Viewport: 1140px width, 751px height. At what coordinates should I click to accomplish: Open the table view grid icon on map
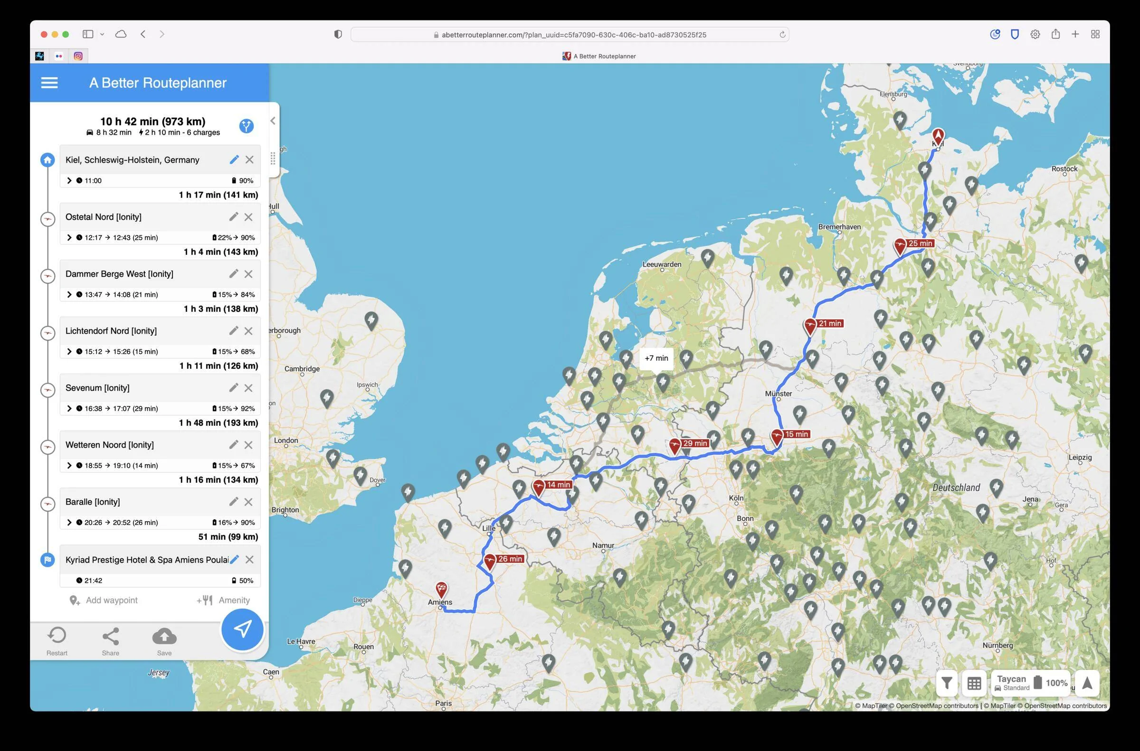(x=974, y=683)
